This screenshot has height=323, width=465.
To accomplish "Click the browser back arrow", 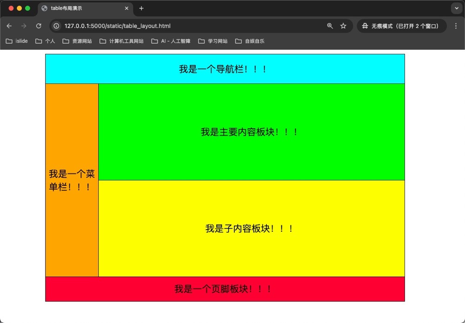I will 9,26.
